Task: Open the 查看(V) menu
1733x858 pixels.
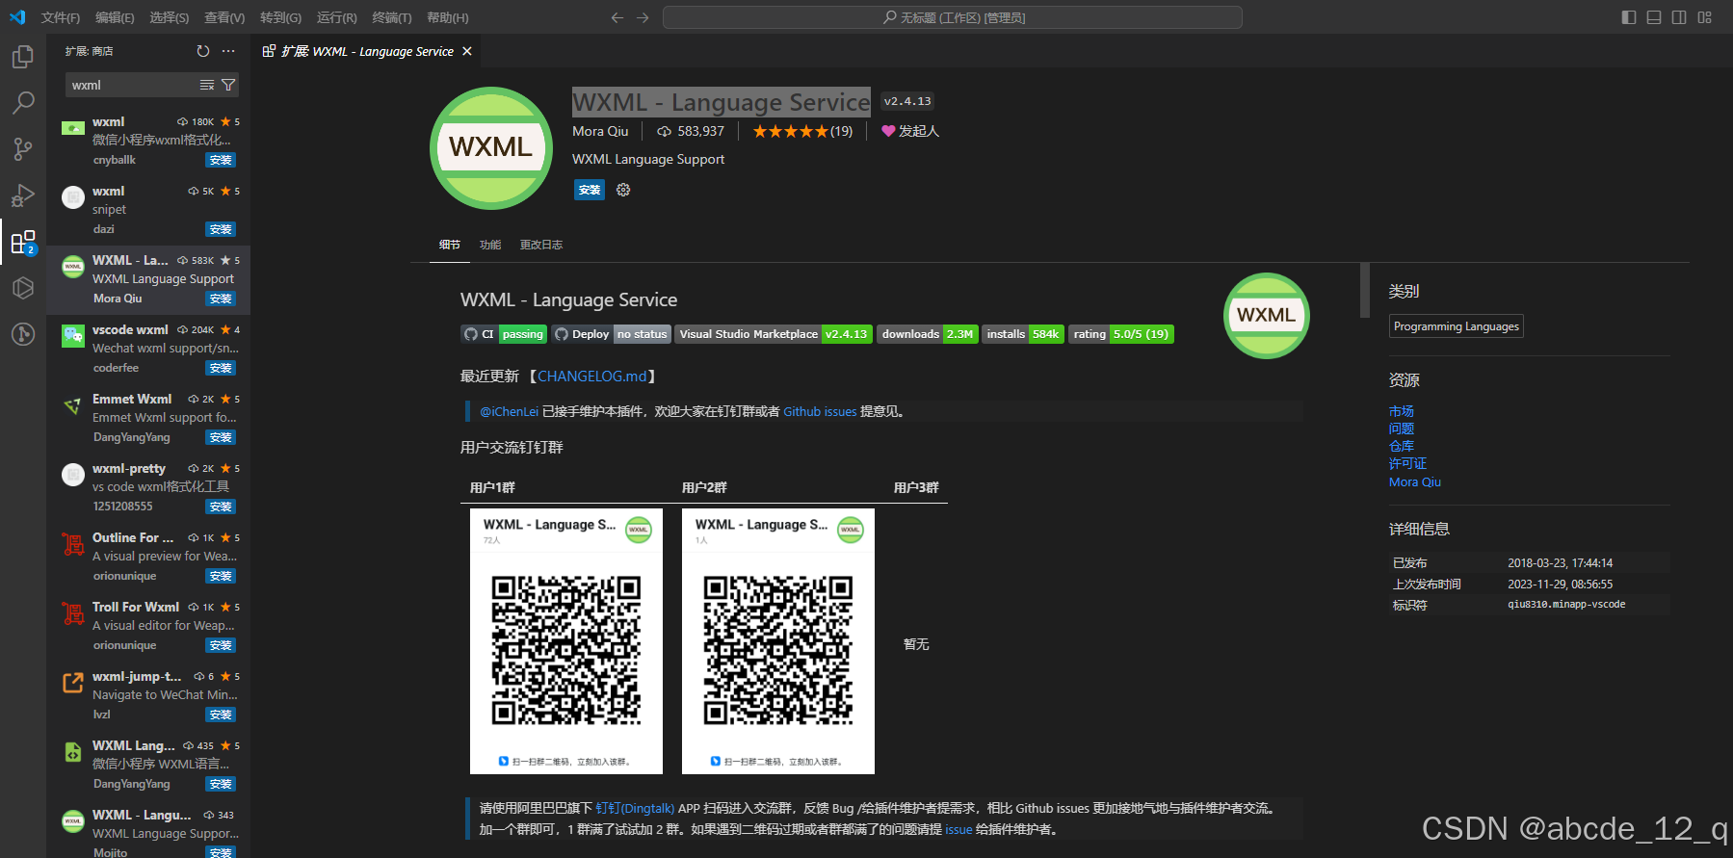Action: coord(224,17)
